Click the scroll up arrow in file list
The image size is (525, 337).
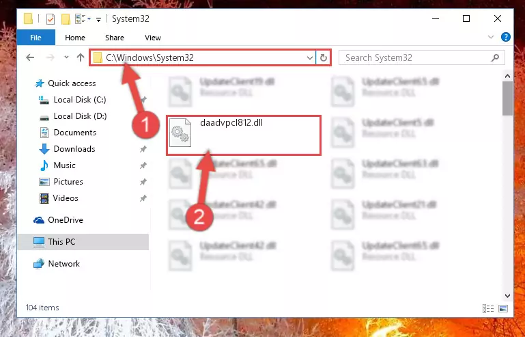[x=507, y=76]
